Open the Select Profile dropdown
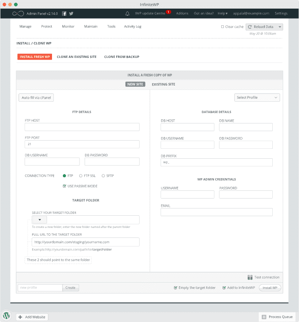 point(257,97)
